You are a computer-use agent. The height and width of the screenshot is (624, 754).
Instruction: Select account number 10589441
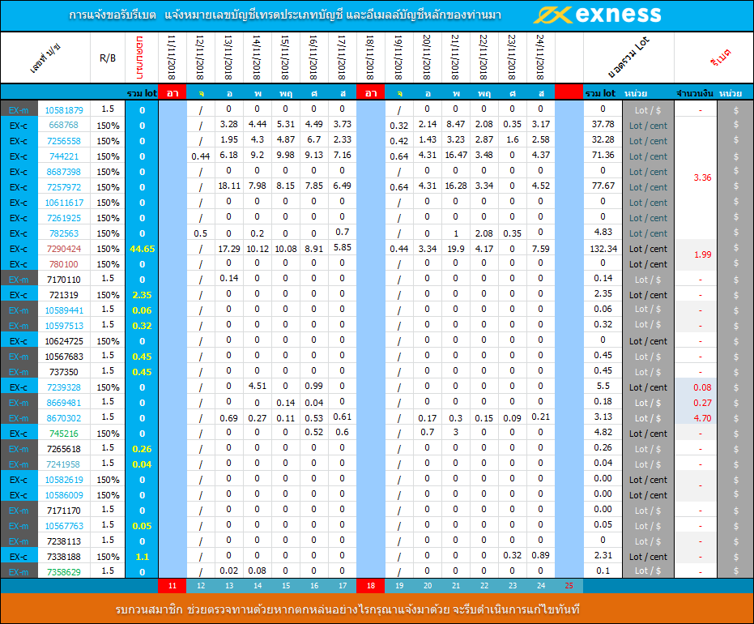click(64, 310)
